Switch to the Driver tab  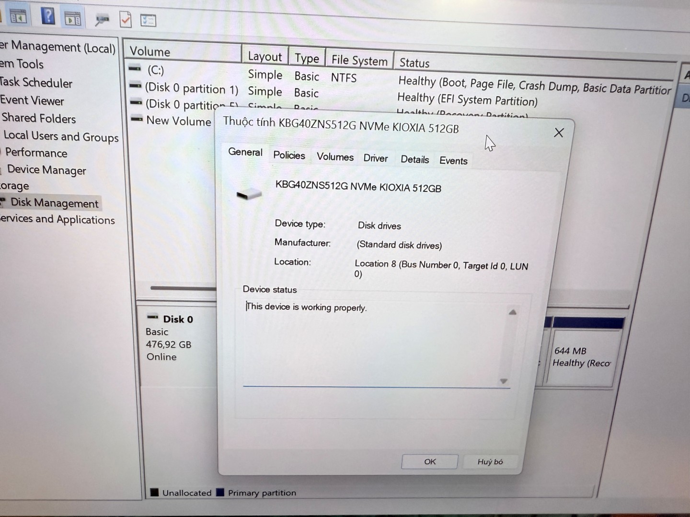coord(376,158)
